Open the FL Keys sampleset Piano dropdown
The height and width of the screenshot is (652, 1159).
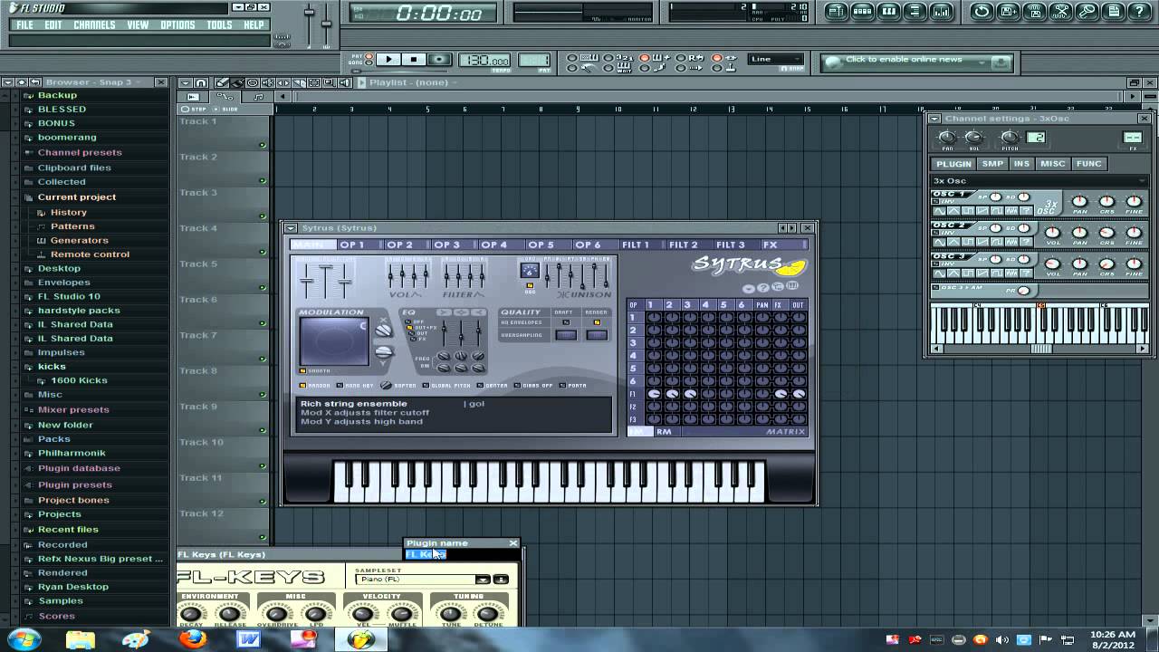(x=483, y=580)
